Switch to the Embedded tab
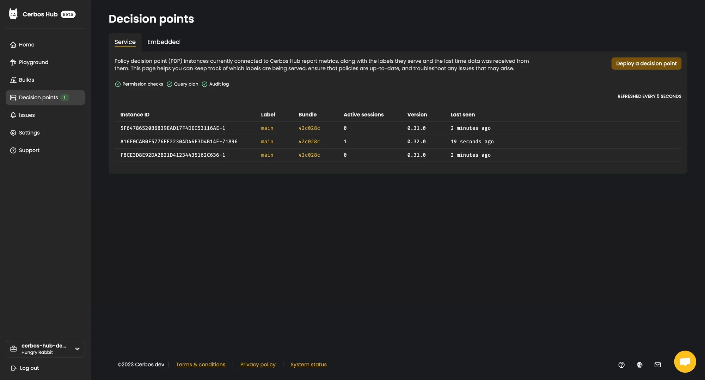705x380 pixels. (x=163, y=42)
